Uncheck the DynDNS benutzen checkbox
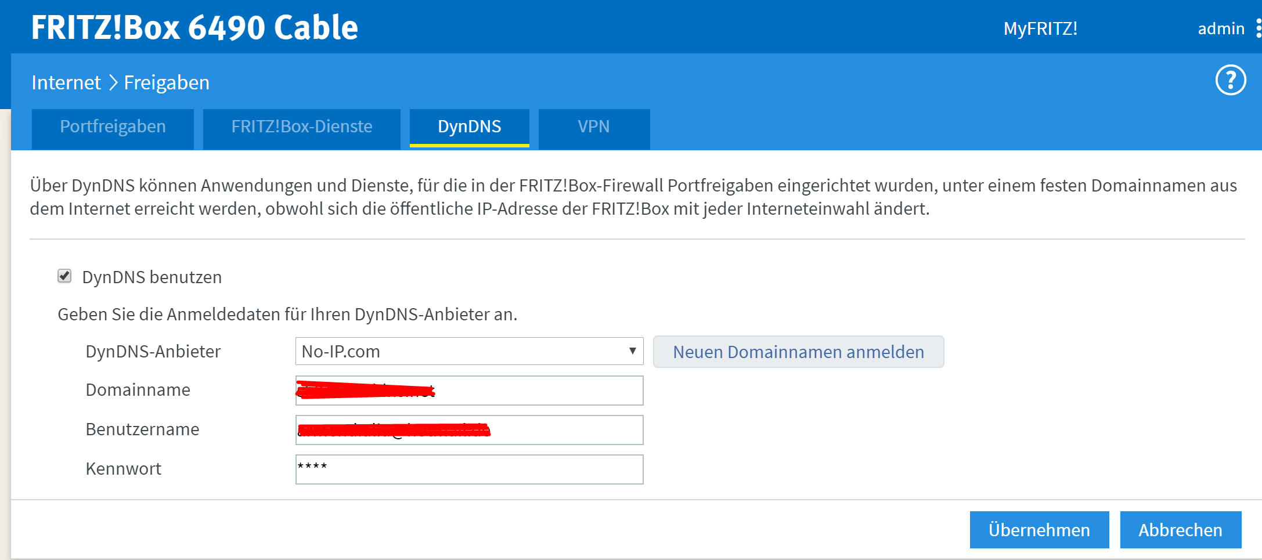The image size is (1262, 560). [x=64, y=276]
